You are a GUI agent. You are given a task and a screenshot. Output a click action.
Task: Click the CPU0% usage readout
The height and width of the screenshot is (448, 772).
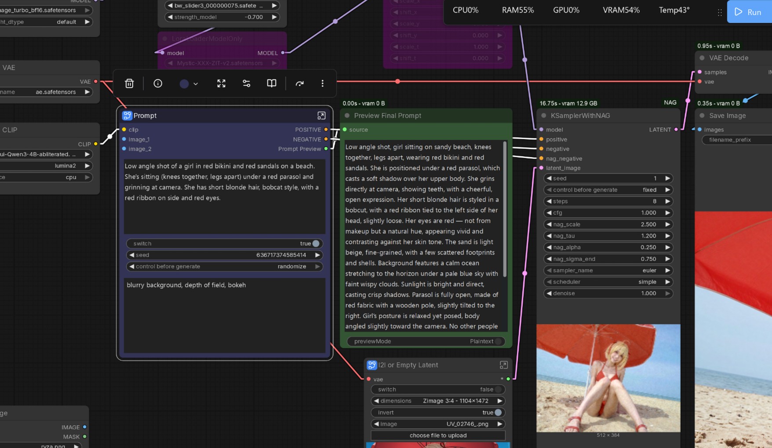pos(466,10)
